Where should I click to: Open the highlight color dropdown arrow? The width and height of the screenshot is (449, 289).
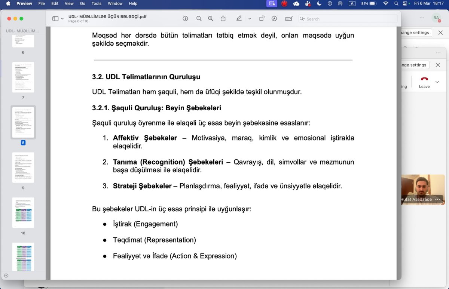(250, 19)
